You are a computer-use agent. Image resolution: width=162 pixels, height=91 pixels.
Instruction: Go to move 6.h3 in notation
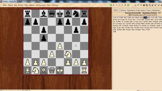point(153,17)
